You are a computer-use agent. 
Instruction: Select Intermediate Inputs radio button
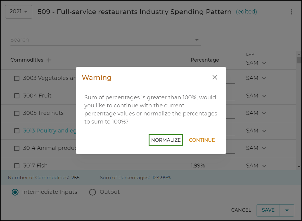coord(15,192)
